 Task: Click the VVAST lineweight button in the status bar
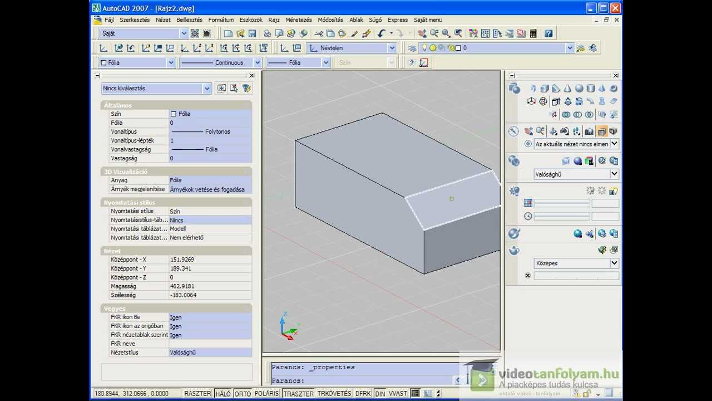(398, 393)
